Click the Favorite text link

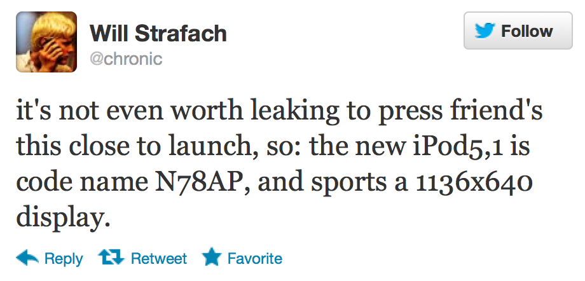click(x=254, y=259)
